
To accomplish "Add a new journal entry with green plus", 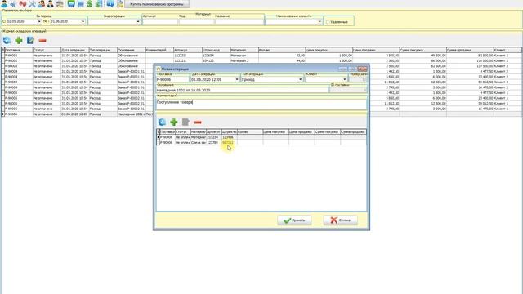I will point(19,41).
